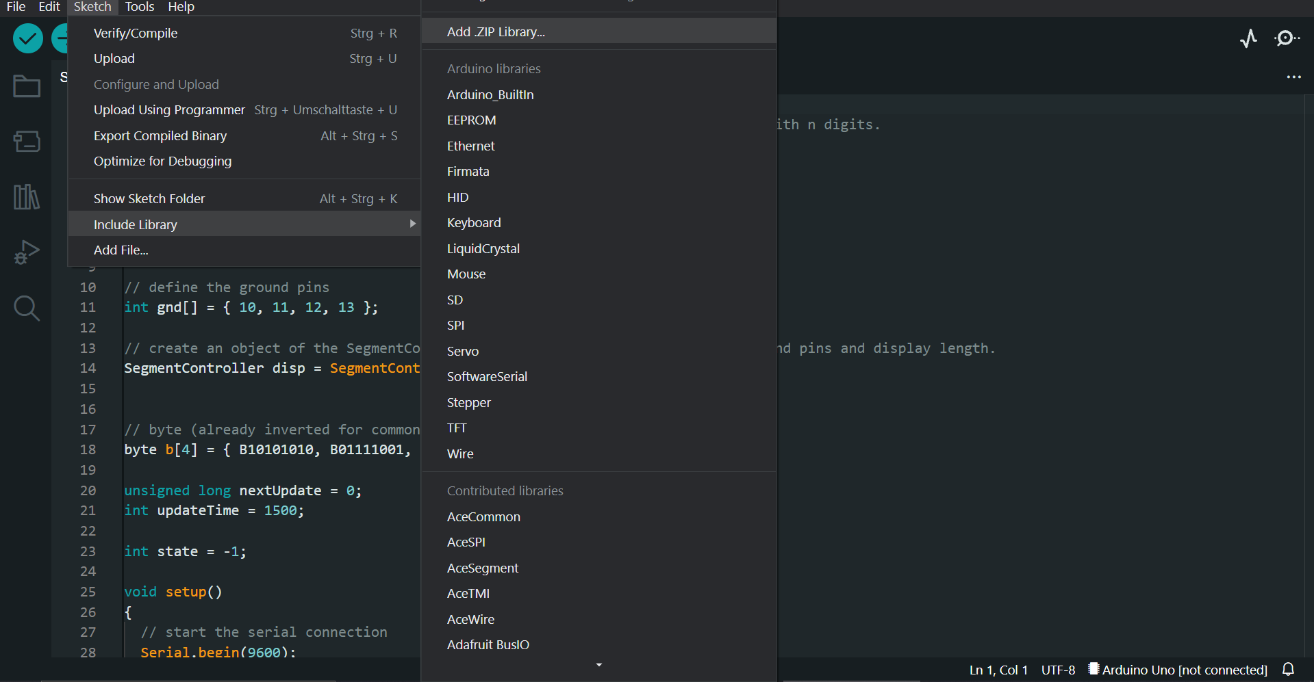Open the Serial Monitor icon
This screenshot has height=682, width=1314.
coord(1286,39)
